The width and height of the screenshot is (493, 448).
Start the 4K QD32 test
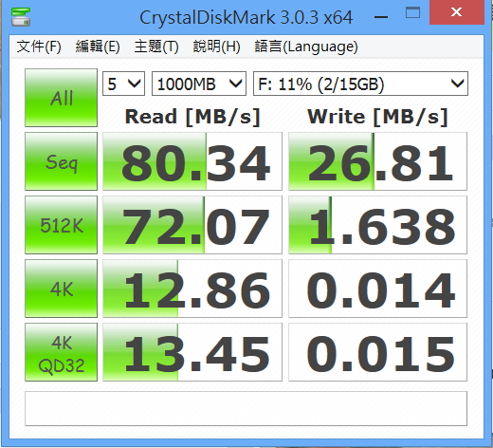coord(62,352)
